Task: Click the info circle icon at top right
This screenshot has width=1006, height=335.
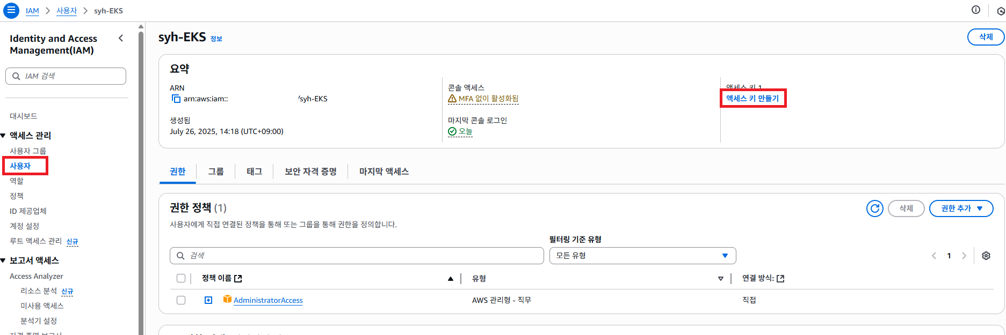Action: [976, 10]
